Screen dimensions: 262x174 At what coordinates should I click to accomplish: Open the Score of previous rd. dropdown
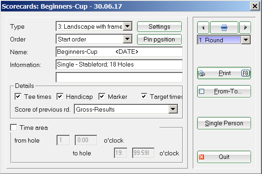(173, 109)
